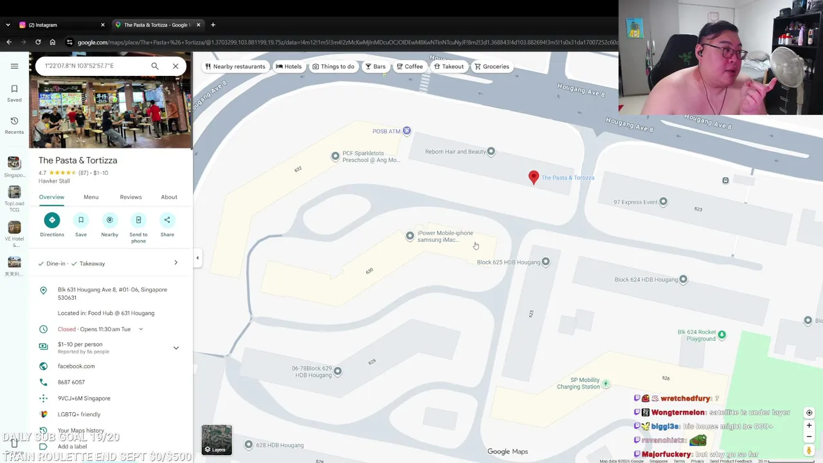Open the Saved places sidebar item

pos(14,93)
